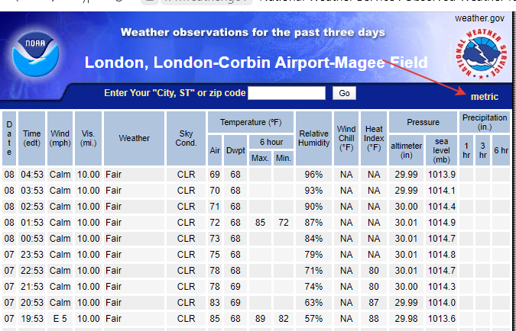Click the 04:53 time cell
This screenshot has height=331, width=516.
click(31, 174)
